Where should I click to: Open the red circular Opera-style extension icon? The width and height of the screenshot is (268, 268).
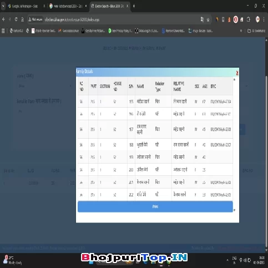click(x=236, y=19)
